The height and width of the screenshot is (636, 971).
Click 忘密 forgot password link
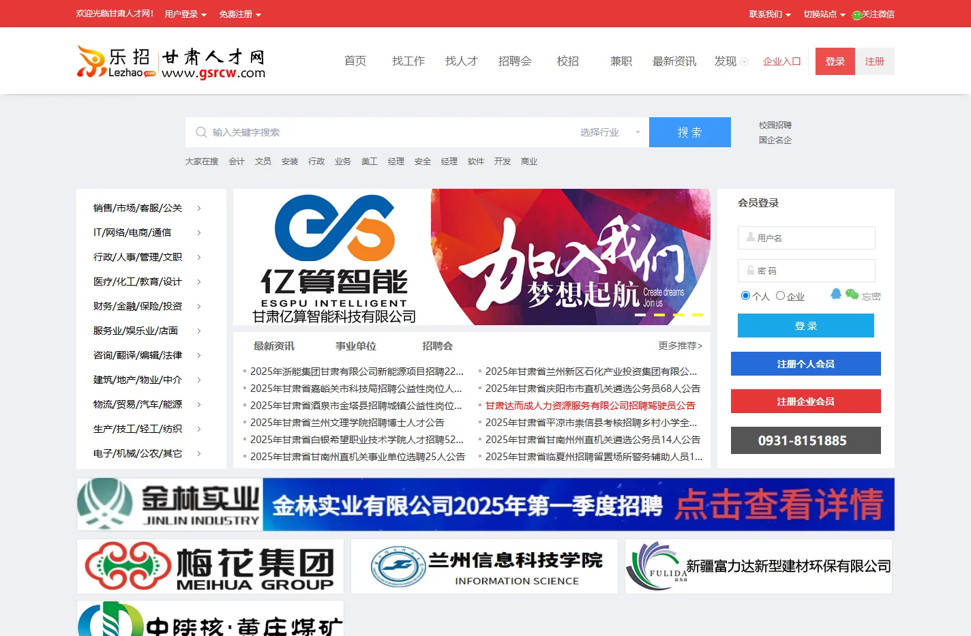tap(871, 297)
